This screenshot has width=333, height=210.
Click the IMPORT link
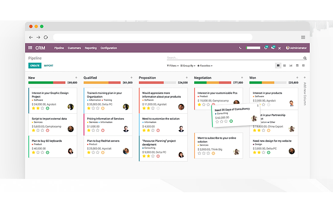pyautogui.click(x=48, y=66)
